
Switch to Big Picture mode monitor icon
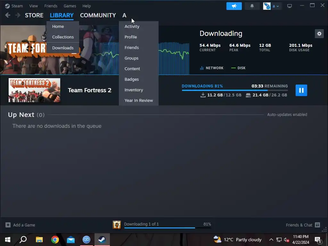point(290,6)
